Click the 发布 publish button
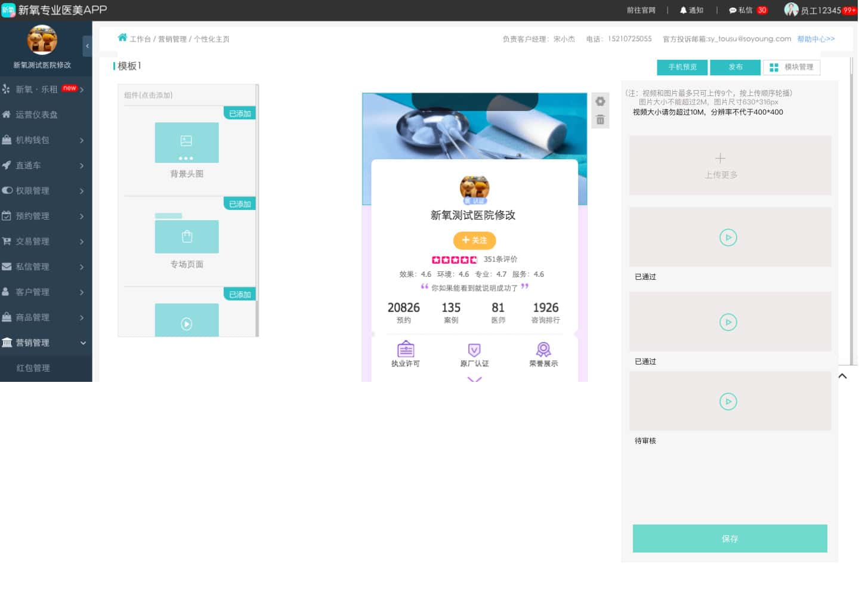Viewport: 859px width, 611px height. (x=736, y=67)
